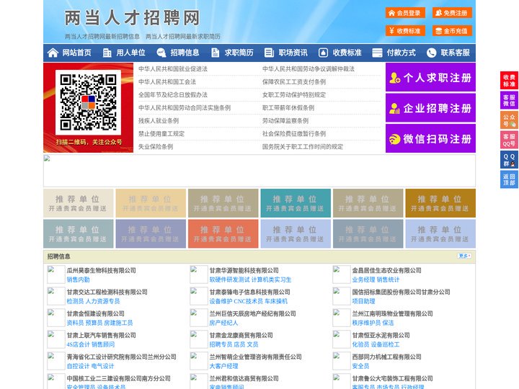Click the 收费标准 red sidebar icon
519x389 pixels.
[x=509, y=81]
